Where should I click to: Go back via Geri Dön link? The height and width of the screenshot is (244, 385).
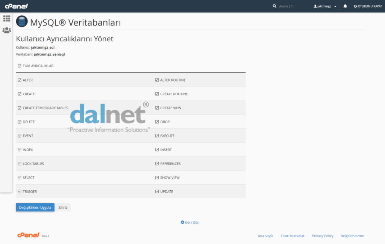[192, 223]
